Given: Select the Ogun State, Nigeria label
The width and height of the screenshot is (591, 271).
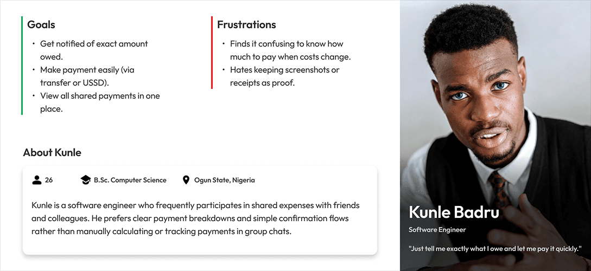Looking at the screenshot, I should pyautogui.click(x=224, y=180).
